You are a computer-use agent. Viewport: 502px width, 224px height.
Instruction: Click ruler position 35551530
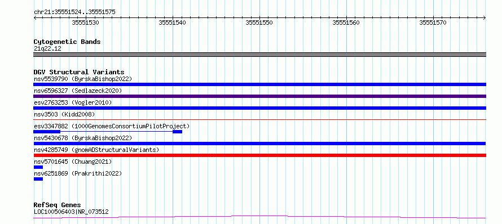pyautogui.click(x=86, y=23)
